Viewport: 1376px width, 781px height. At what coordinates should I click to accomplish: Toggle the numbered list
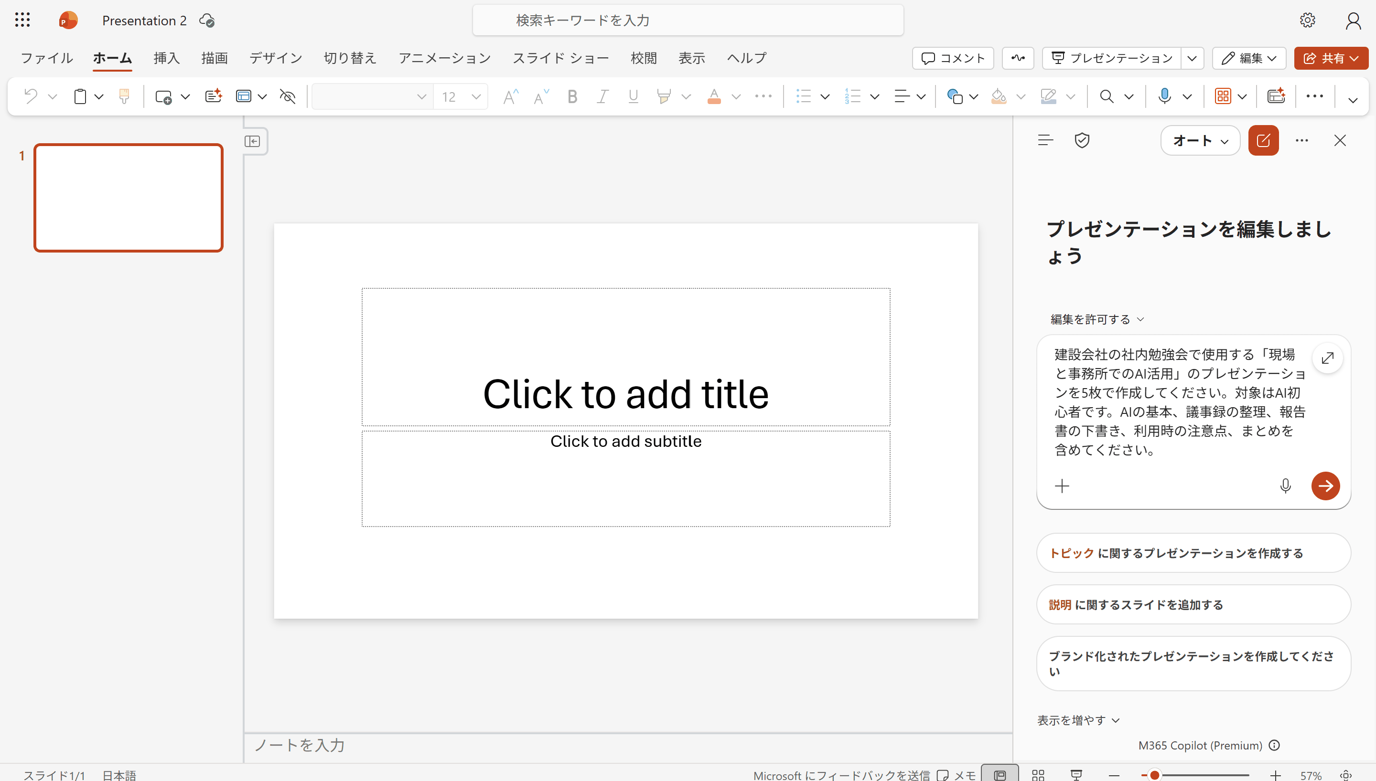853,96
